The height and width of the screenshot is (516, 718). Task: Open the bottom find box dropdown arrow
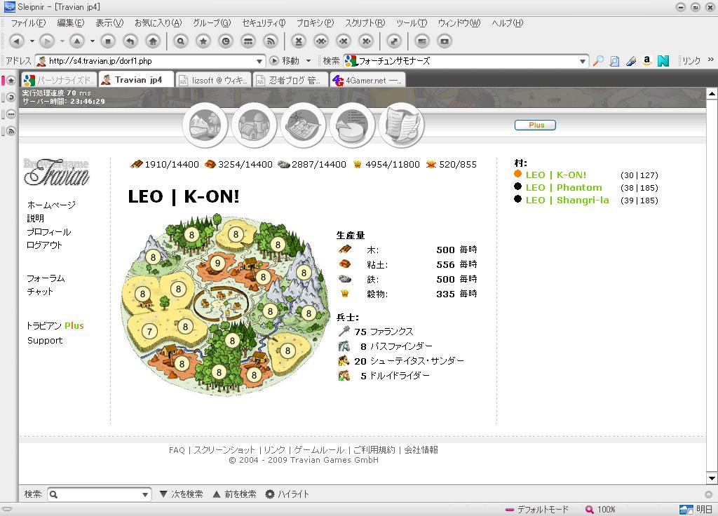click(145, 494)
